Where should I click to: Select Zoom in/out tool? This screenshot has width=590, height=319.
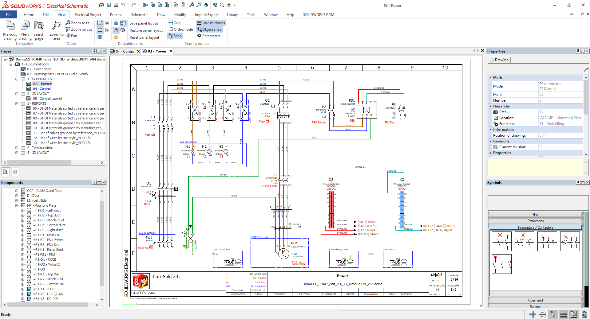click(79, 29)
